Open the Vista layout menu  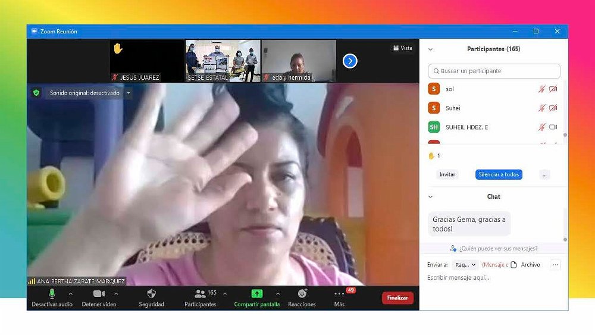pyautogui.click(x=403, y=48)
